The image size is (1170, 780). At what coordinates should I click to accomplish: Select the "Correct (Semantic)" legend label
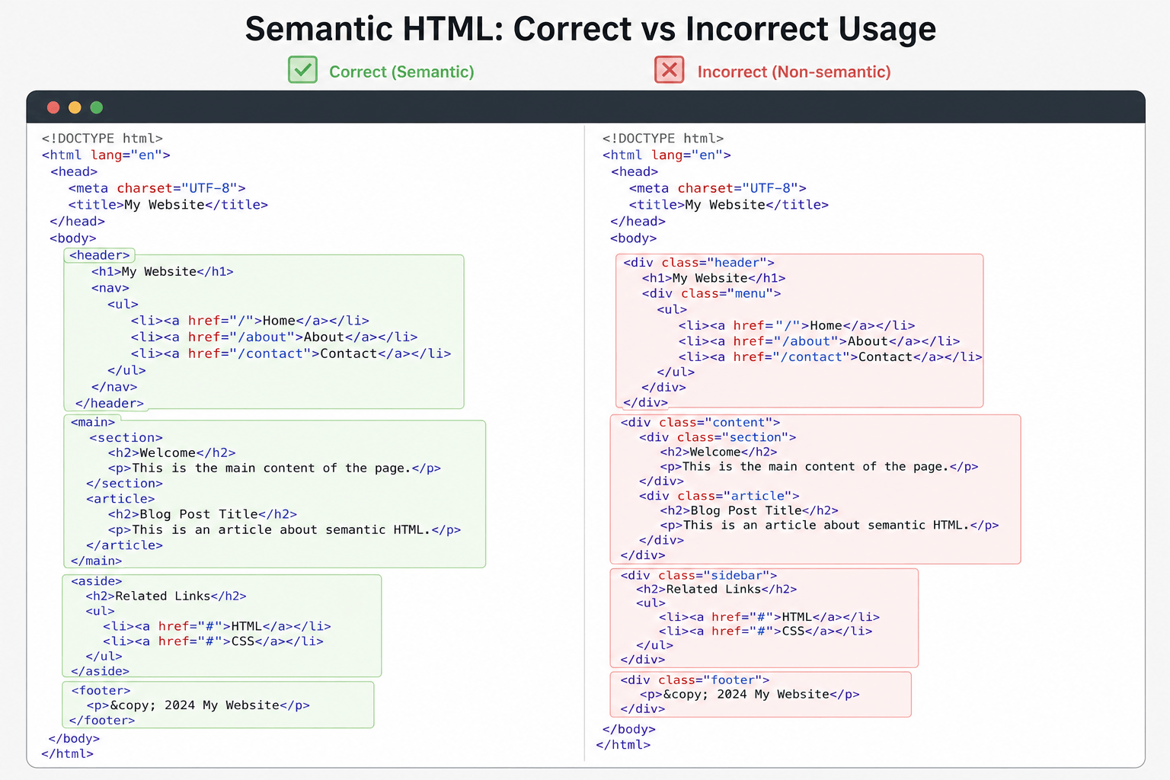point(401,72)
